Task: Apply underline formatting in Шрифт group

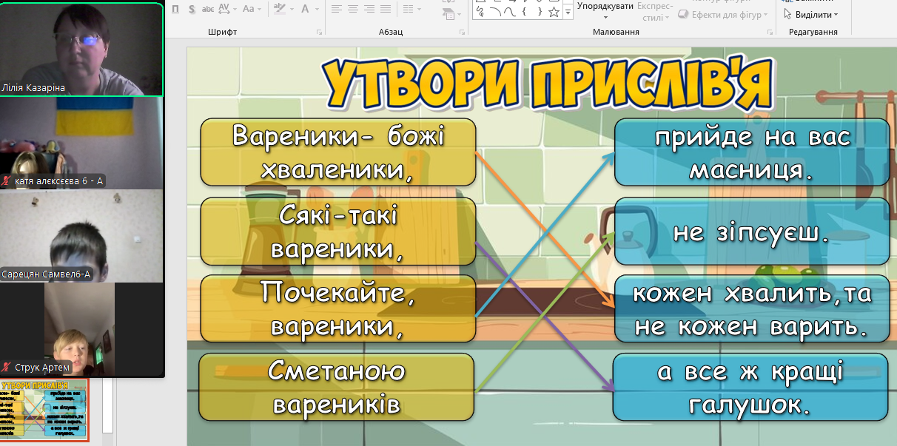Action: [175, 9]
